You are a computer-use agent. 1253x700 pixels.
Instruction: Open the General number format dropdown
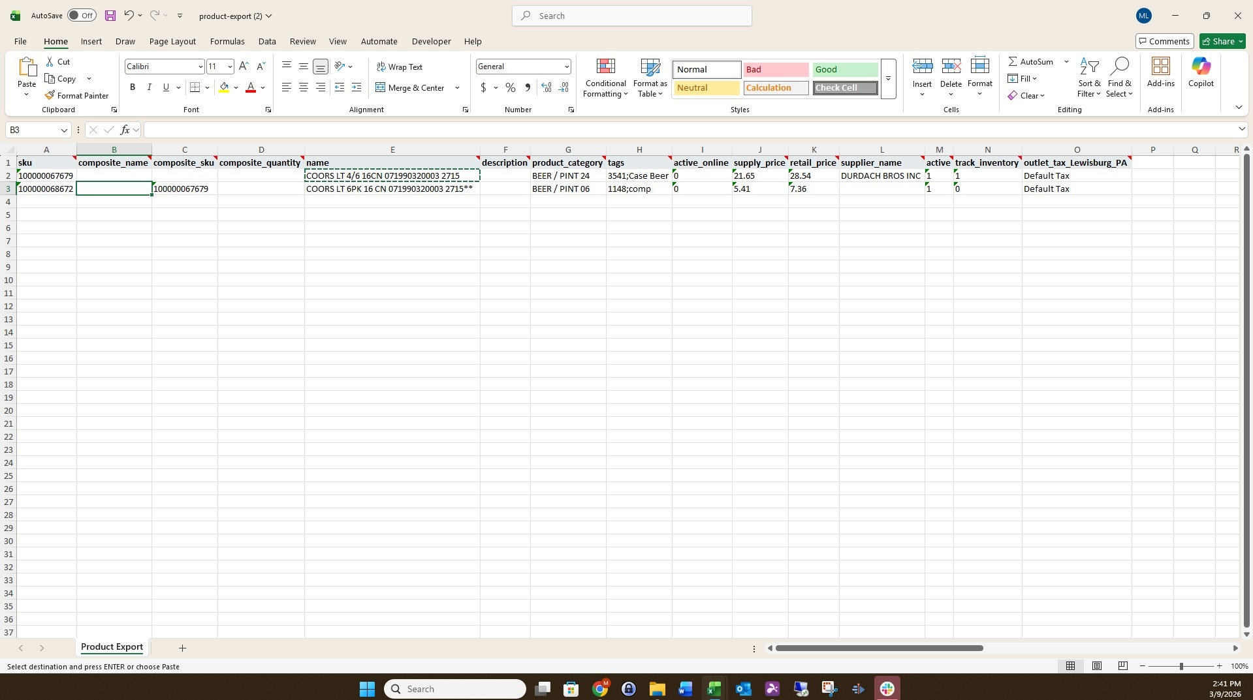click(x=566, y=67)
